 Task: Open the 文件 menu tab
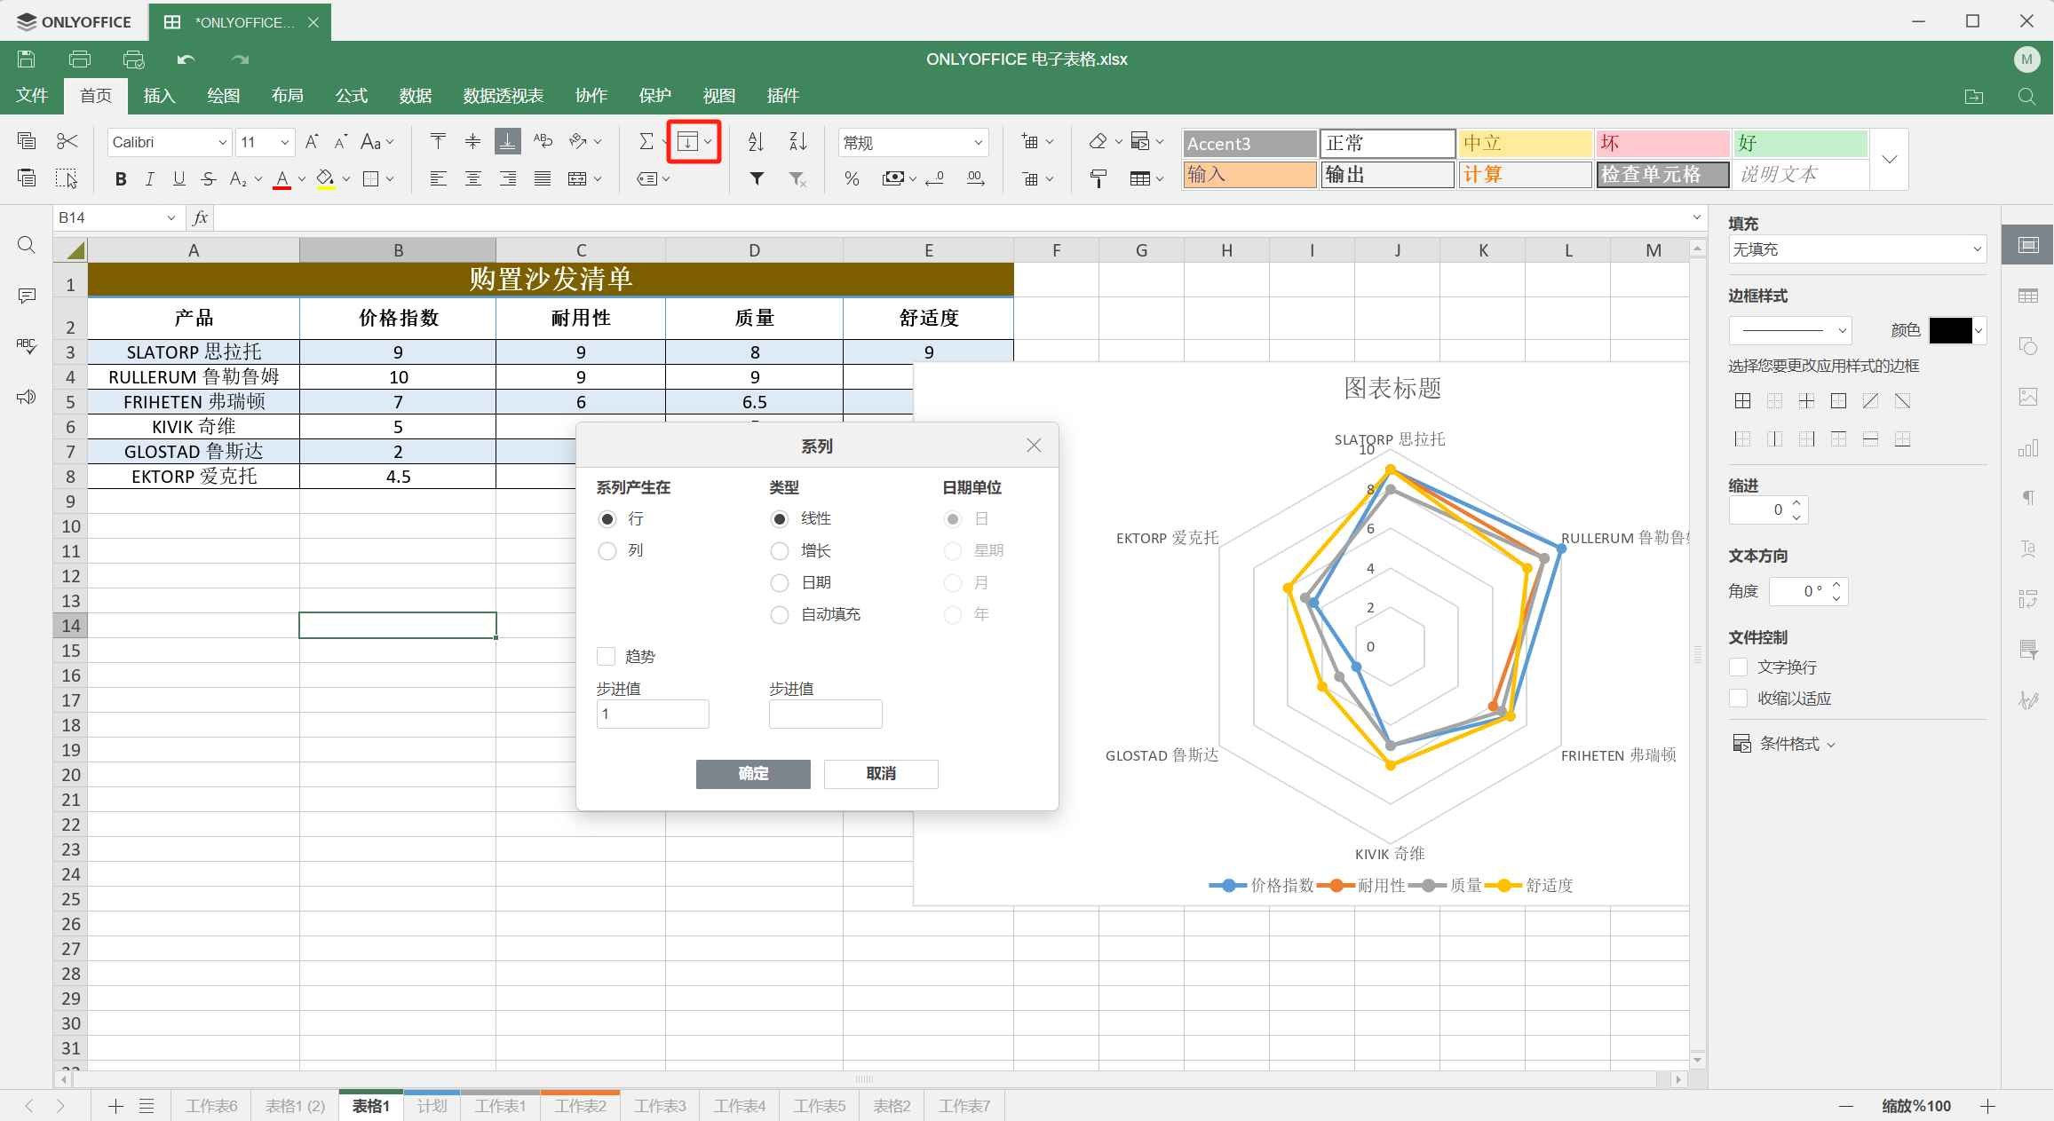click(x=32, y=96)
